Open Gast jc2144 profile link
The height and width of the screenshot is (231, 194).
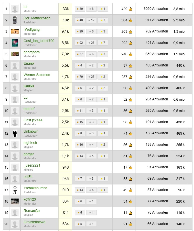(x=33, y=120)
